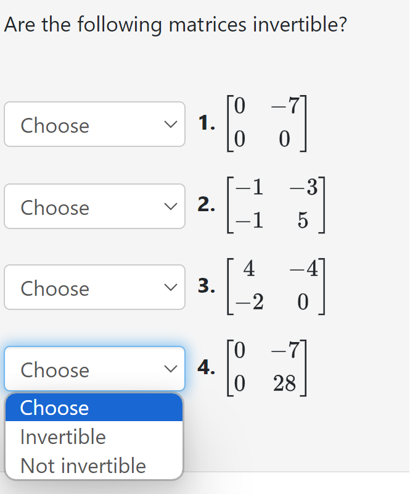Select Invertible from the open list
Image resolution: width=410 pixels, height=494 pixels.
tap(94, 437)
